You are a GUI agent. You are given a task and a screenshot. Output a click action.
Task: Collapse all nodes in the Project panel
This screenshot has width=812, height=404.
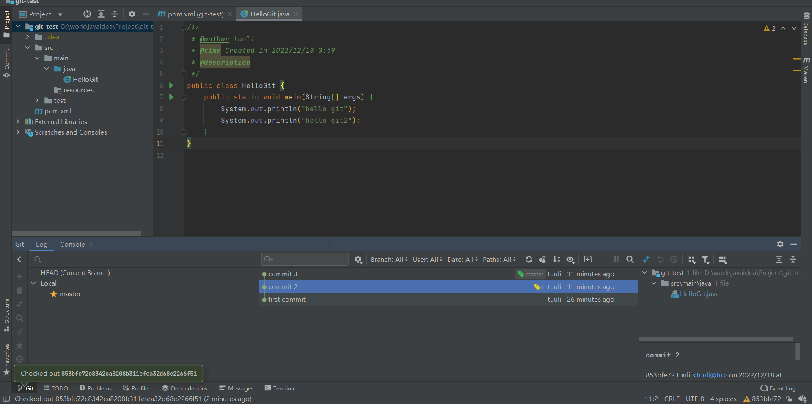click(115, 14)
